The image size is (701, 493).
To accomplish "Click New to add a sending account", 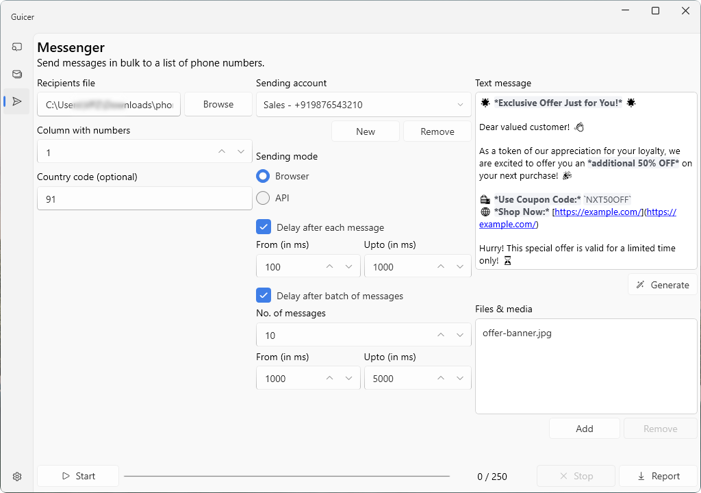I will (x=366, y=131).
